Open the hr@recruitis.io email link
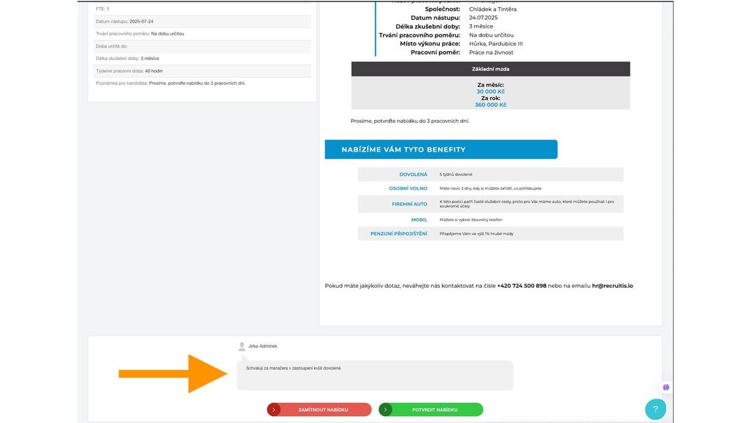752x423 pixels. click(x=612, y=286)
